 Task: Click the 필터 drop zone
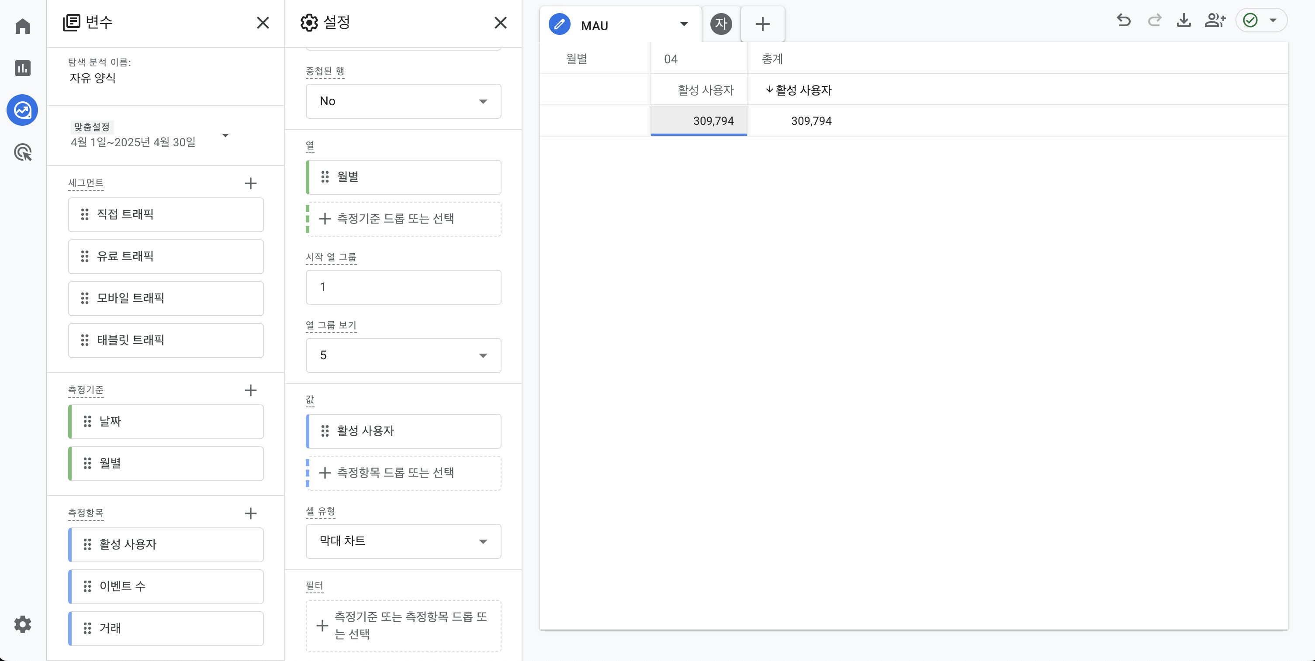coord(403,626)
